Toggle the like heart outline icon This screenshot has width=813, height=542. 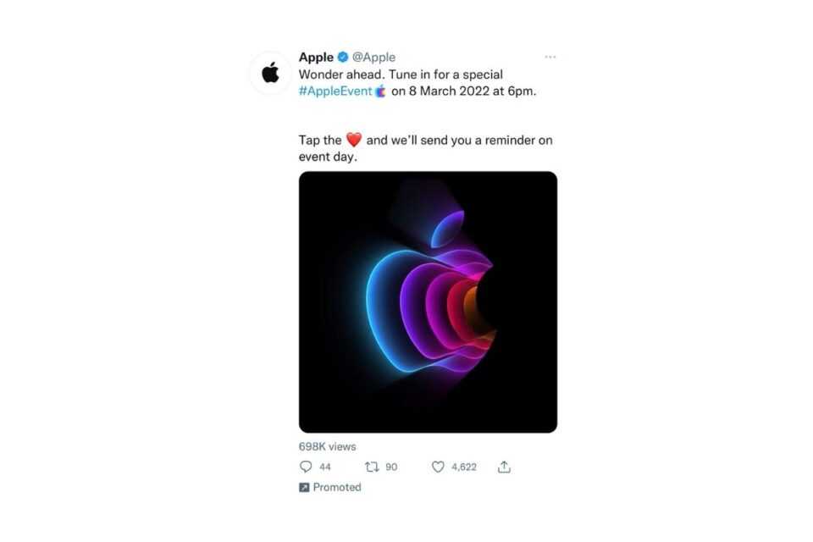438,467
